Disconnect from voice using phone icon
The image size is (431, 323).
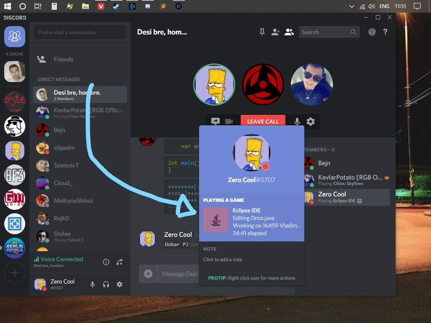point(119,262)
